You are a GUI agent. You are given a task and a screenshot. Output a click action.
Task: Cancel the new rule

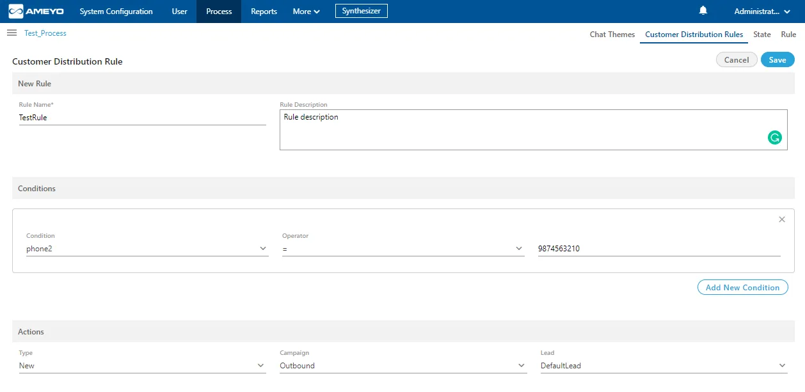point(737,59)
